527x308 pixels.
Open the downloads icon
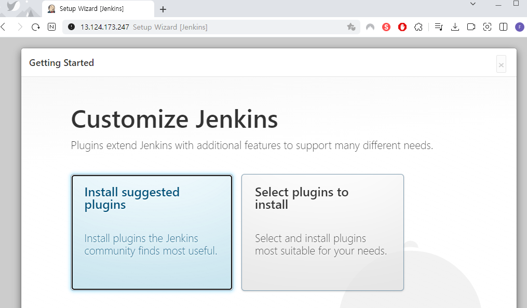(455, 27)
